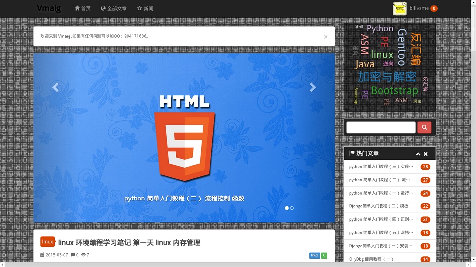Viewport: 476px width, 267px height.
Task: Open python 简单入门教程(二) hot article
Action: pos(380,180)
